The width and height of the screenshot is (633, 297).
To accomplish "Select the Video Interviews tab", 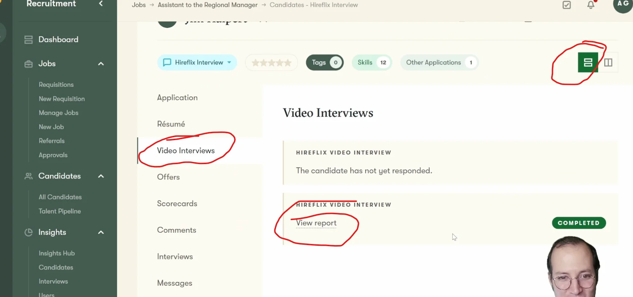I will click(186, 151).
